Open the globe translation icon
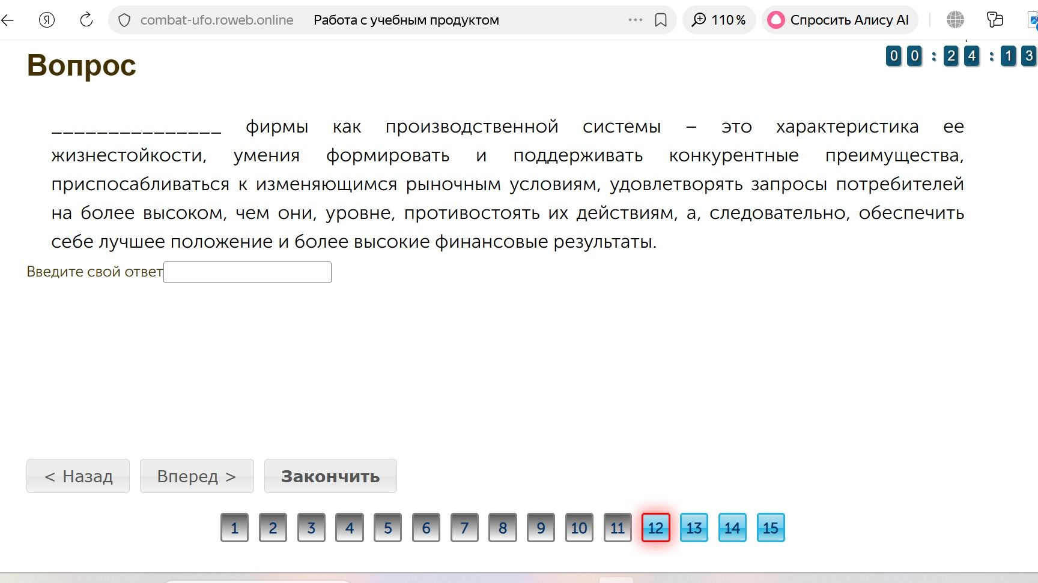This screenshot has height=583, width=1038. 955,20
